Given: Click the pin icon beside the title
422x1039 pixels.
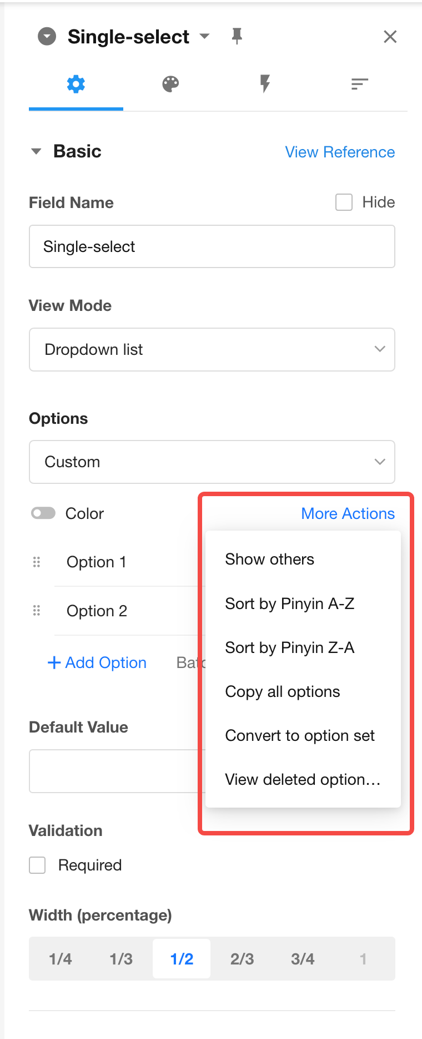Looking at the screenshot, I should 237,37.
